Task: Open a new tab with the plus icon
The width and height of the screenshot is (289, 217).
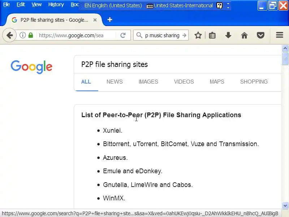Action: (x=110, y=20)
